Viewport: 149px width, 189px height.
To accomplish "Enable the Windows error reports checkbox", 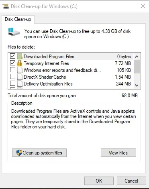I will [12, 70].
